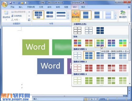Select the 格式 SmartArt tab

click(83, 7)
